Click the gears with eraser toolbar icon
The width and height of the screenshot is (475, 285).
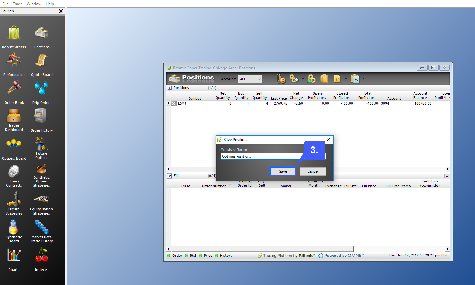[x=294, y=79]
